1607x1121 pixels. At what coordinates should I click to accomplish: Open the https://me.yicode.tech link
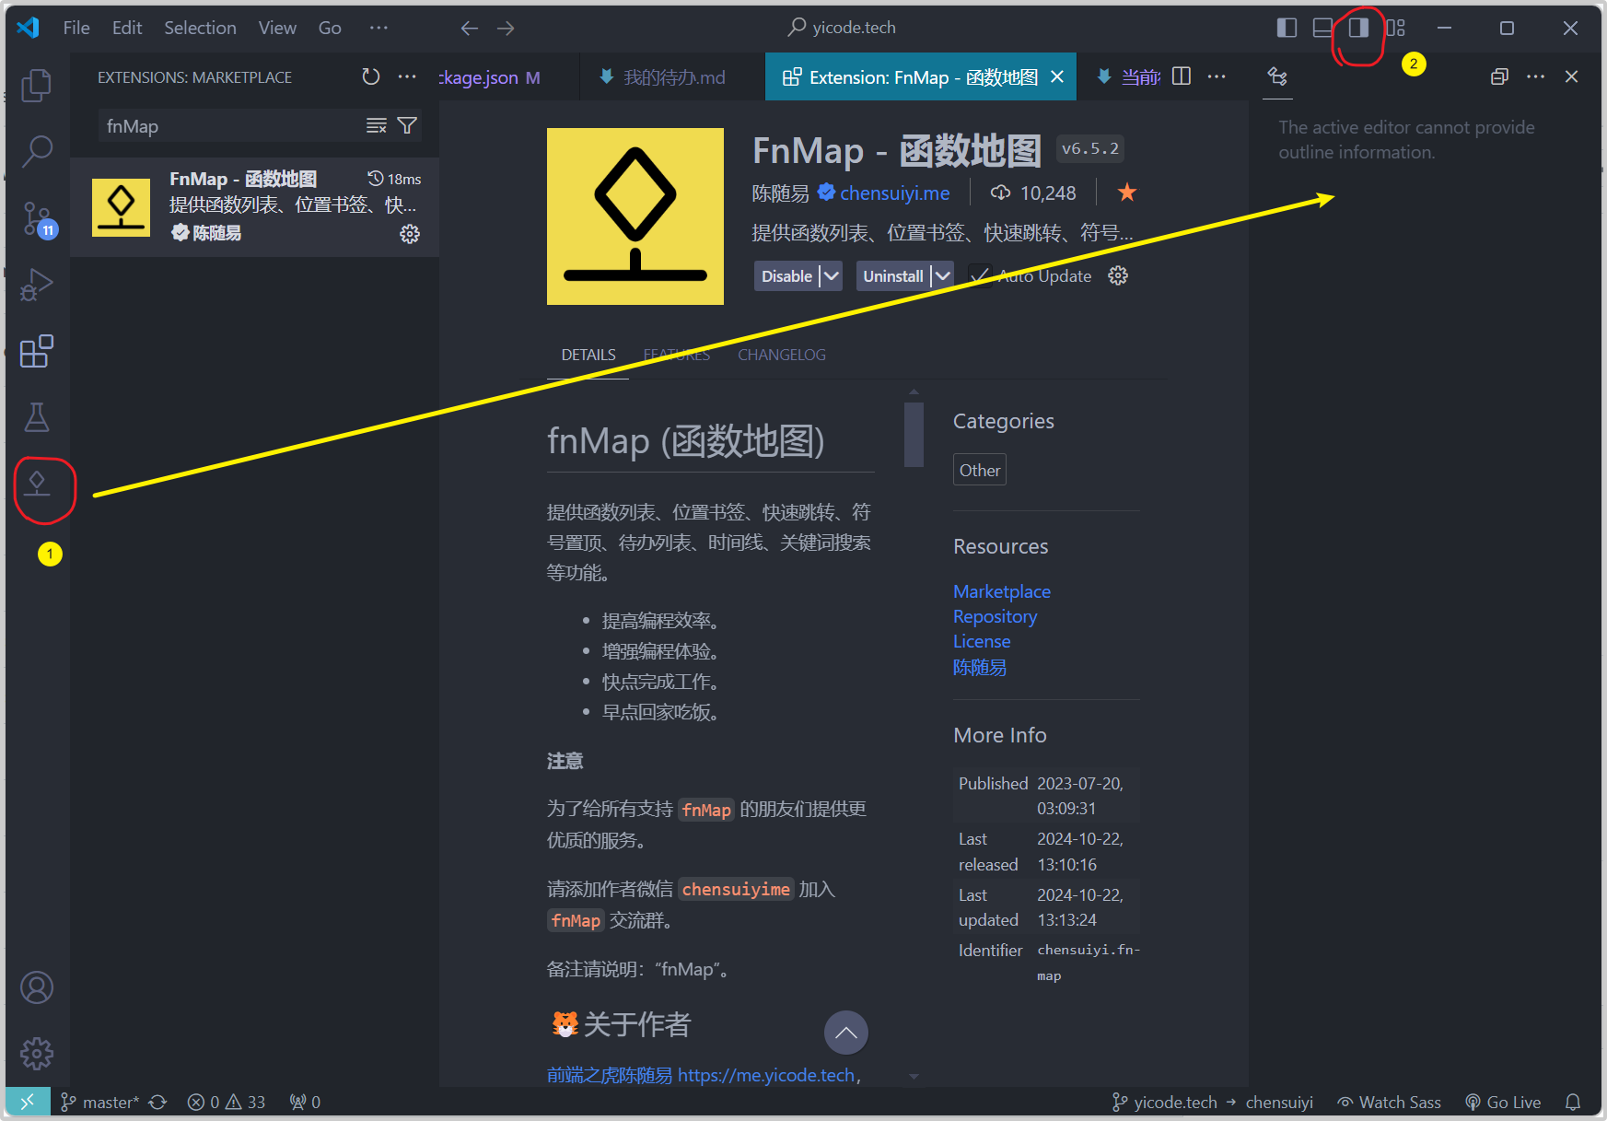(766, 1075)
